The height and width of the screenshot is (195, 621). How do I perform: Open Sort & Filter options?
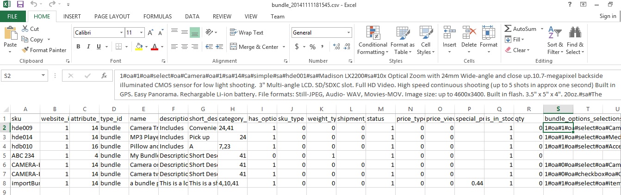point(555,41)
